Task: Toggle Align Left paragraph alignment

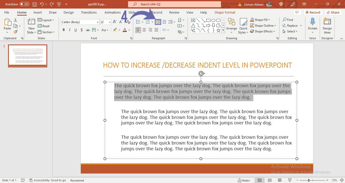Action: [x=138, y=30]
